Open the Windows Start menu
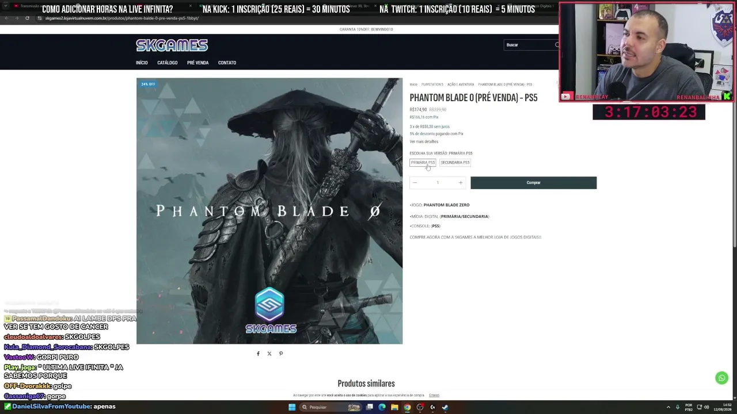 (292, 407)
